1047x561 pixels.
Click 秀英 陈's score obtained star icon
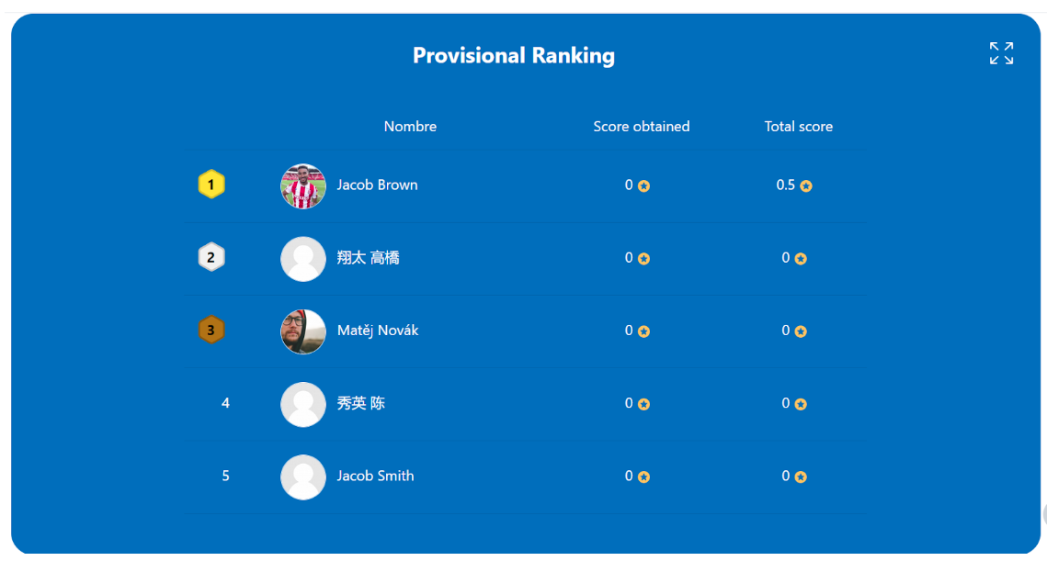coord(643,404)
